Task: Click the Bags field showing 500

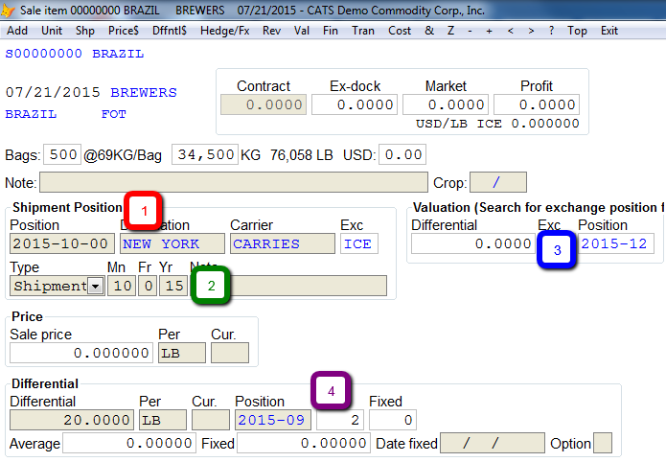Action: click(x=62, y=154)
